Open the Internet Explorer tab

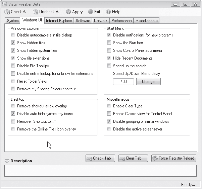(x=59, y=21)
